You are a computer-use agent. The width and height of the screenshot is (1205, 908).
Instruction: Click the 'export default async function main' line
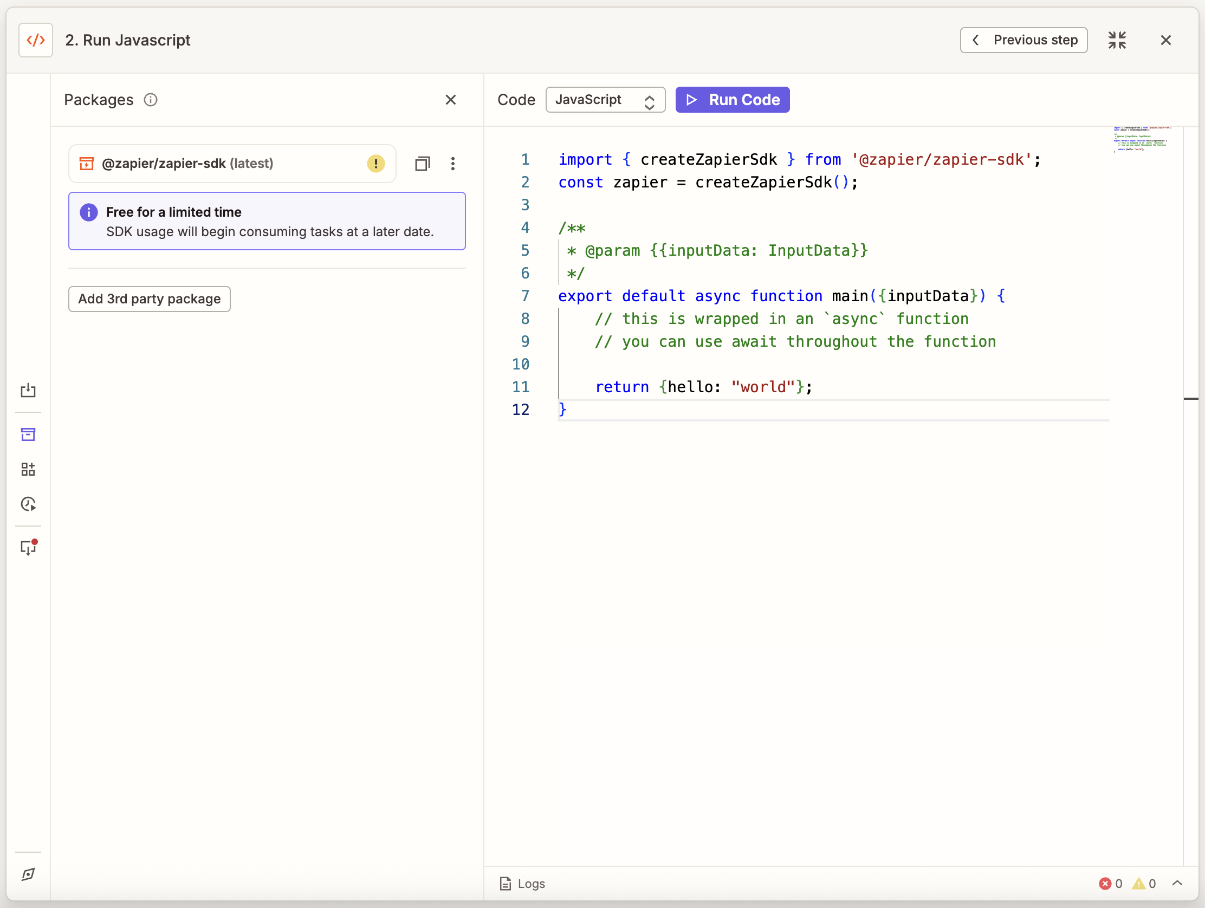coord(781,296)
